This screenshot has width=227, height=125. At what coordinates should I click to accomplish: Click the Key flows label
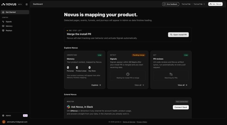coord(92,71)
